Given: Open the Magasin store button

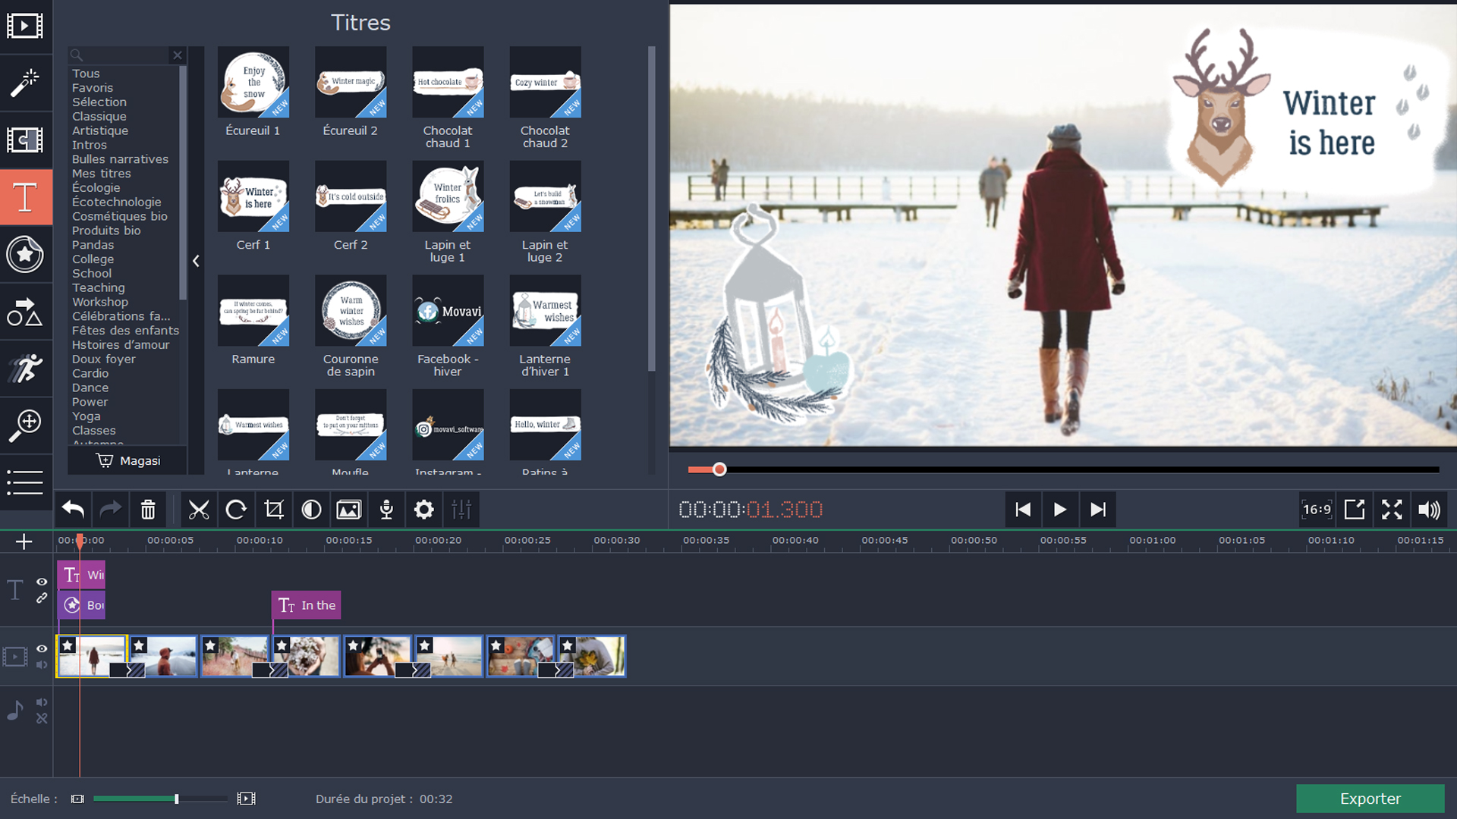Looking at the screenshot, I should (127, 460).
